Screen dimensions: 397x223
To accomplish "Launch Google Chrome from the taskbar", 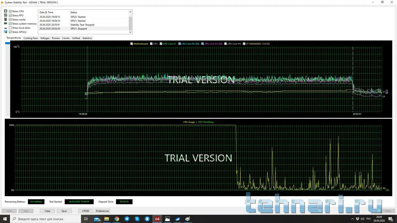I will coord(117,219).
